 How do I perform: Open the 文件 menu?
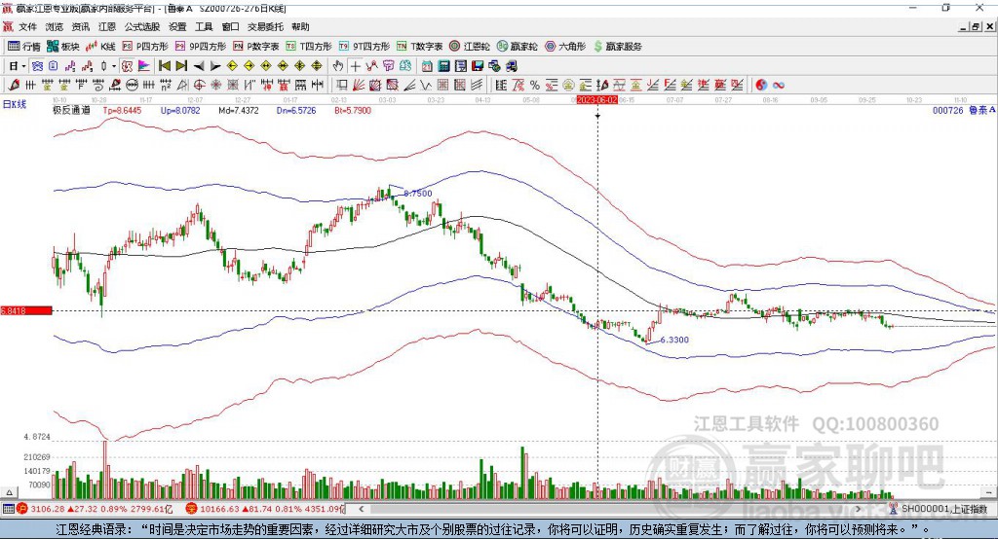click(27, 26)
